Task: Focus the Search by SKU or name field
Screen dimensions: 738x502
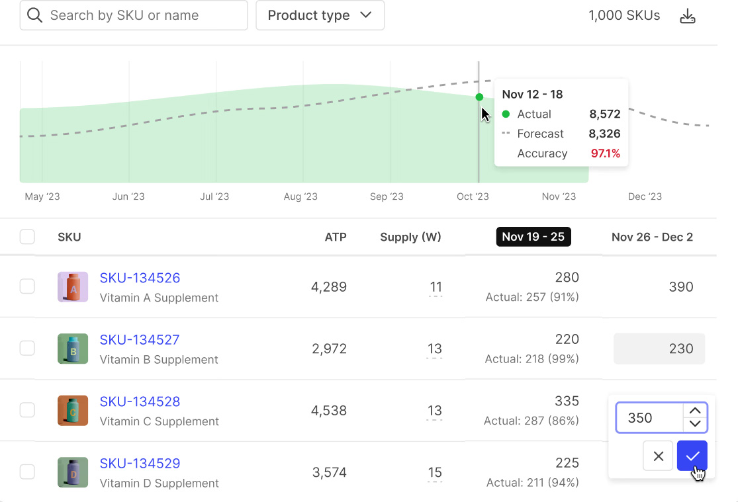Action: (134, 15)
